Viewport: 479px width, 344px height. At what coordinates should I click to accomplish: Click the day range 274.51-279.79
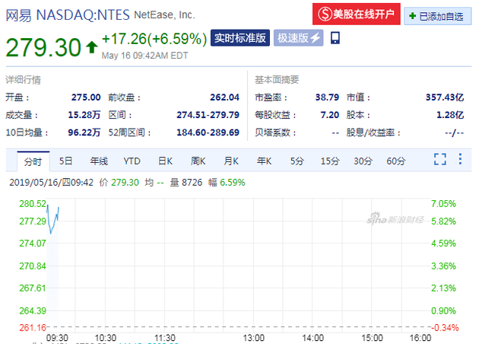pyautogui.click(x=208, y=115)
